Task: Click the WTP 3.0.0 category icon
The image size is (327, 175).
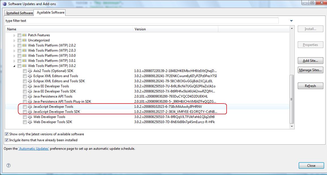Action: click(24, 56)
